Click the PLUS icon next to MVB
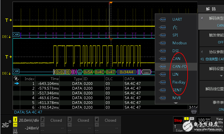The width and height of the screenshot is (224, 134). 162,98
